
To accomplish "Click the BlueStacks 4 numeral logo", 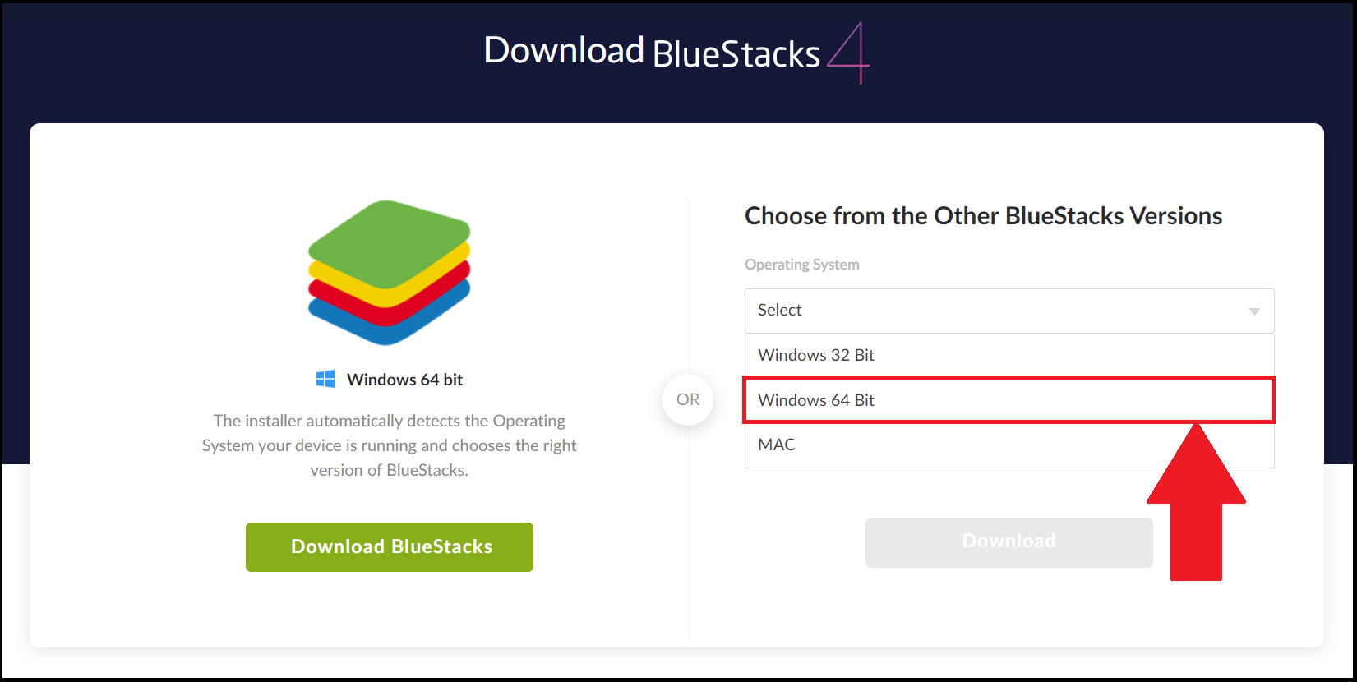I will (848, 53).
